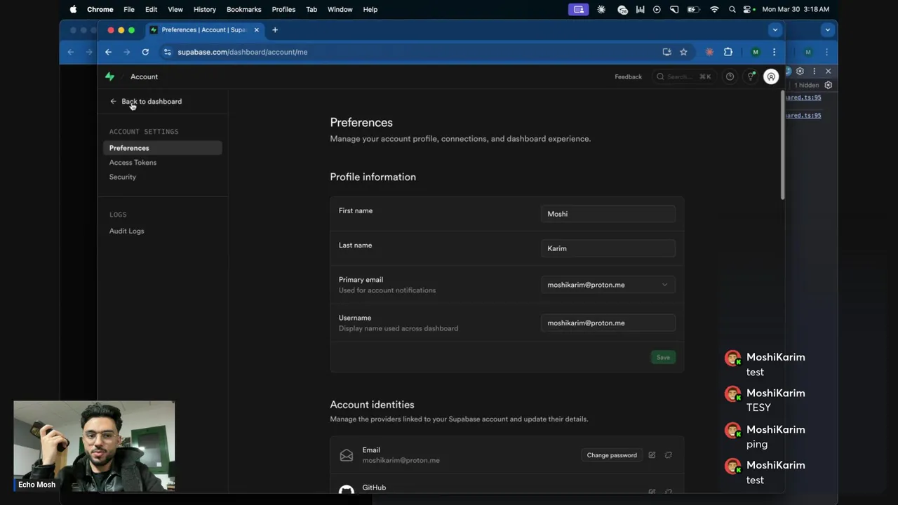Click the page reload icon
898x505 pixels.
coord(145,52)
